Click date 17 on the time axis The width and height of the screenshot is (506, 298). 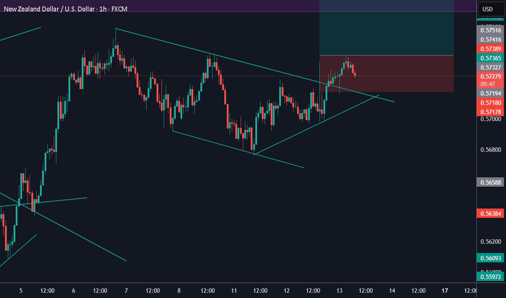(x=445, y=290)
